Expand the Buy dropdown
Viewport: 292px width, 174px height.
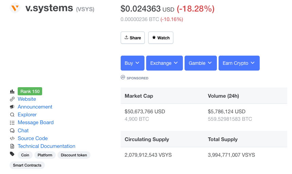tap(133, 63)
